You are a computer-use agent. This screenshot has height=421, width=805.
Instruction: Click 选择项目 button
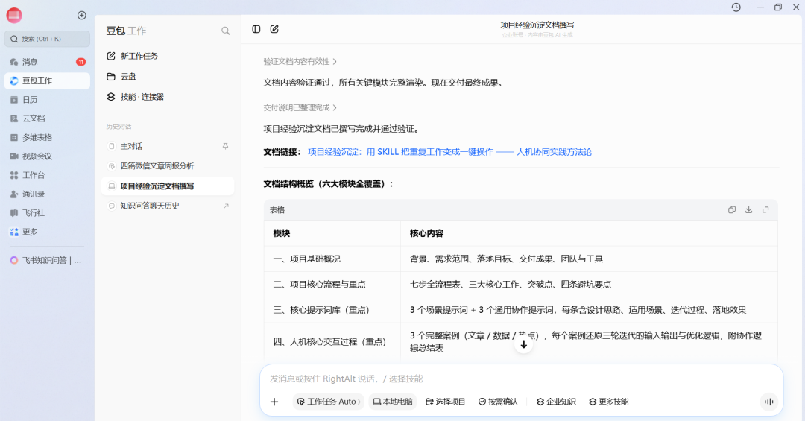point(446,402)
